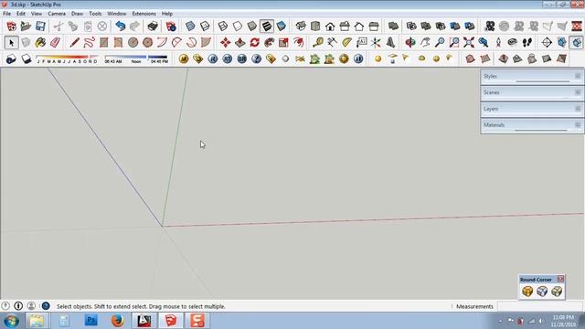
Task: Open the Windows Start menu
Action: [x=11, y=321]
